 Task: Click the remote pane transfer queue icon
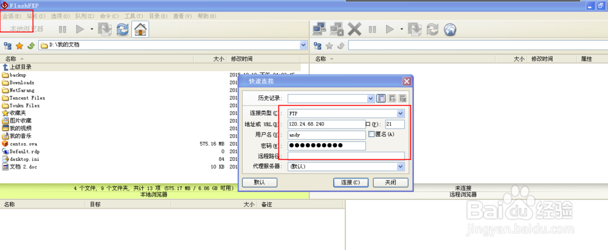point(415,29)
